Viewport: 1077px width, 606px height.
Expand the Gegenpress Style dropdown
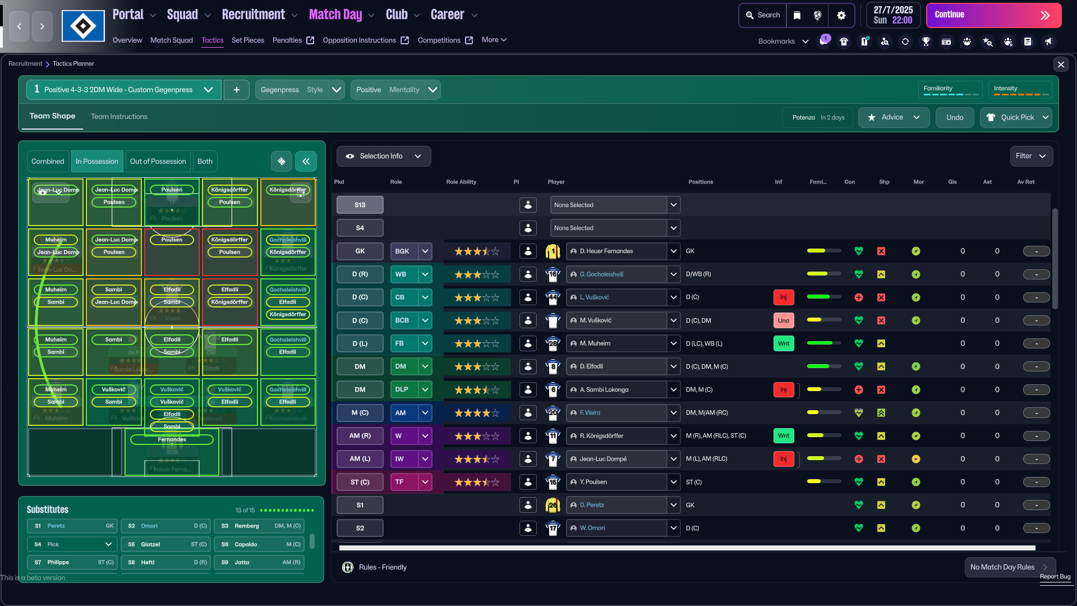[300, 90]
